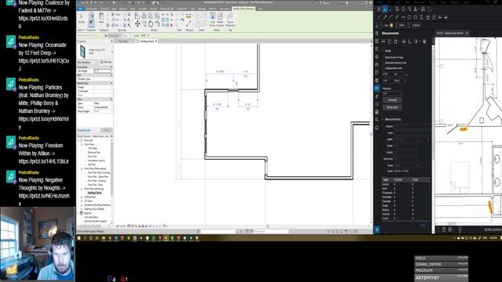The image size is (502, 282).
Task: Click the top grid icon in Bluebeam sidebar
Action: [x=376, y=42]
